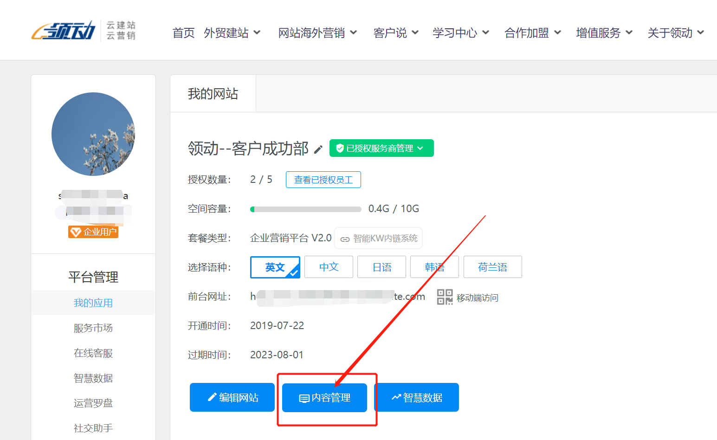Click the Leadong logo

pyautogui.click(x=64, y=31)
